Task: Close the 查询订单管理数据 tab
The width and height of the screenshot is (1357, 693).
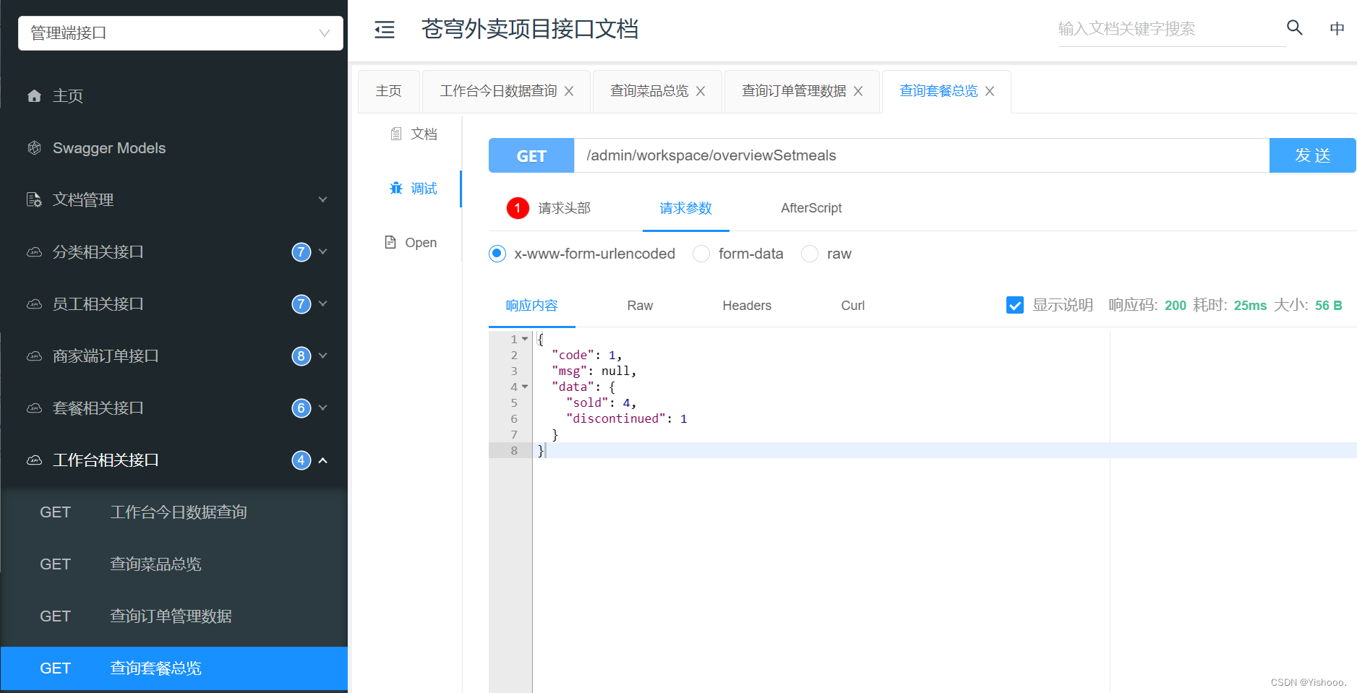Action: coord(858,91)
